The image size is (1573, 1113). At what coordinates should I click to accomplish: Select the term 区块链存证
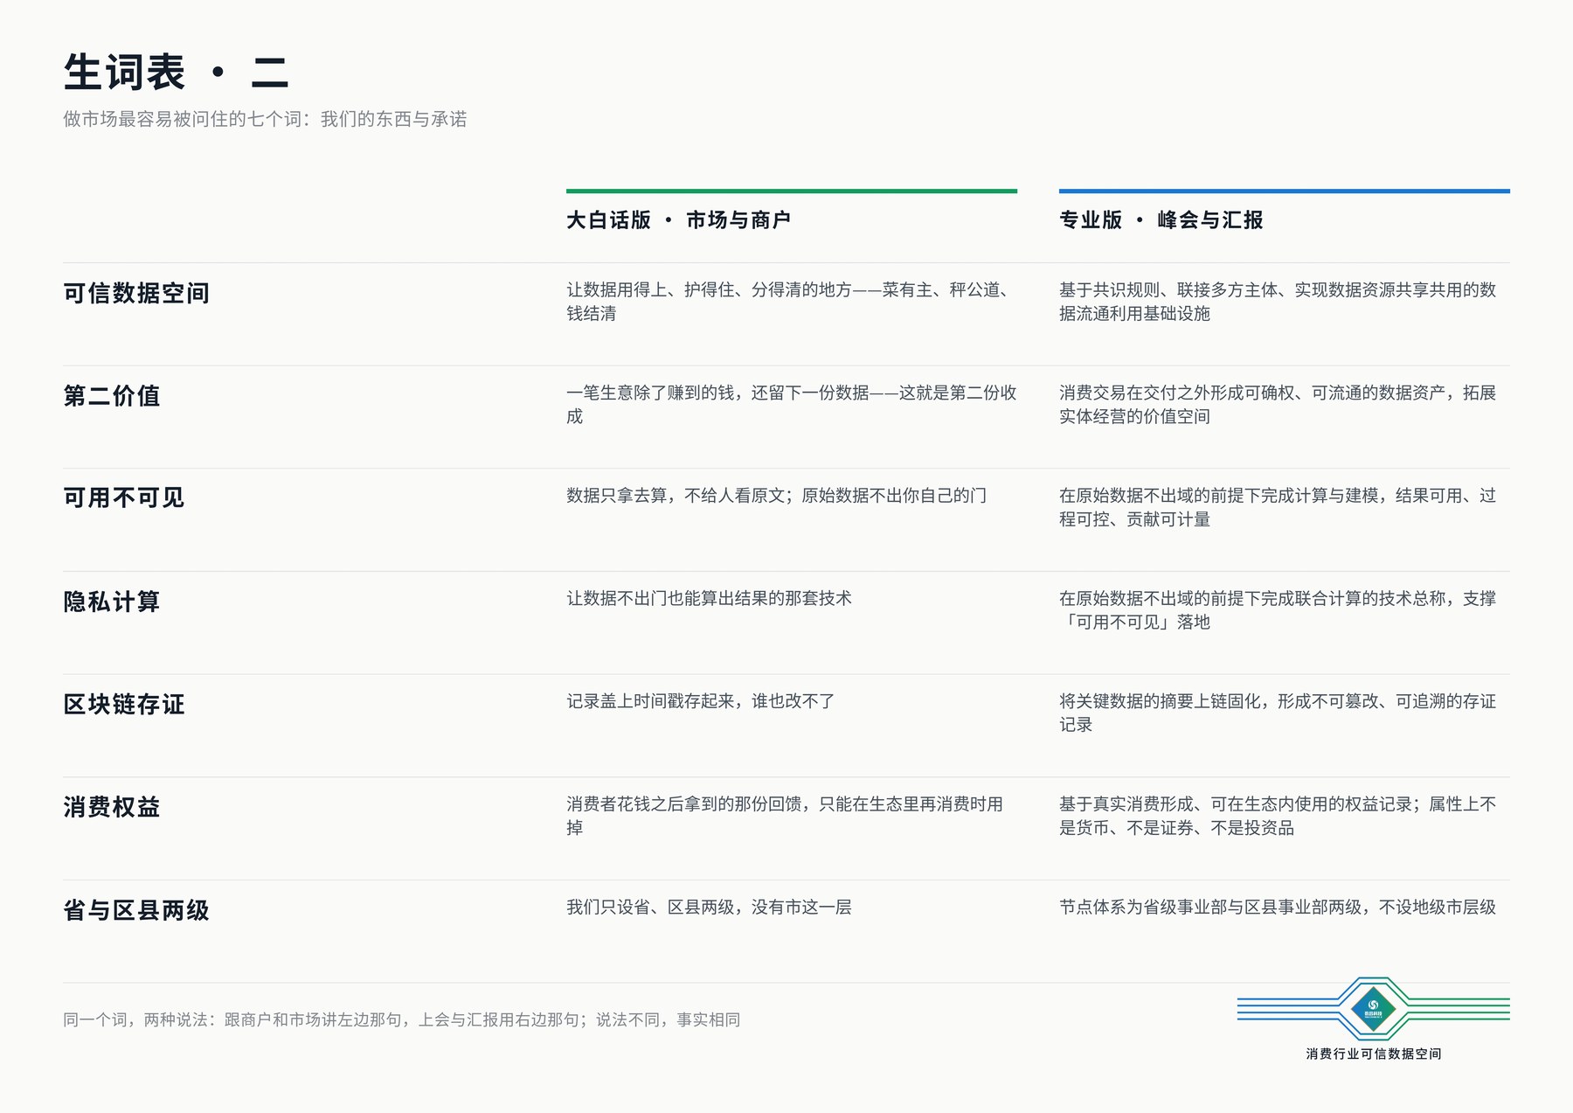pyautogui.click(x=124, y=705)
